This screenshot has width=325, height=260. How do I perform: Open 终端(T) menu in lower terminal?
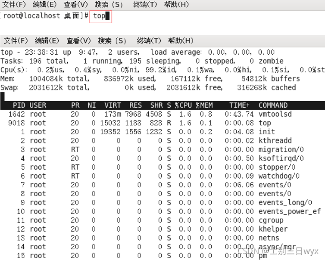[149, 40]
